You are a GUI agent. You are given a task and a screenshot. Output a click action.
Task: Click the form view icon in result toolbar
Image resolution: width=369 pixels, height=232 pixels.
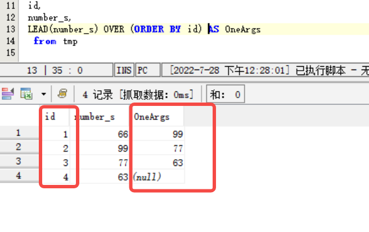(8, 94)
